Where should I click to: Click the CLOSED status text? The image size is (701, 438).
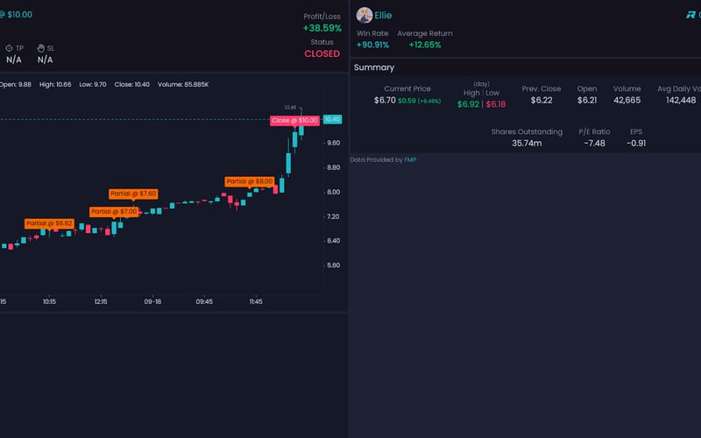(x=322, y=53)
